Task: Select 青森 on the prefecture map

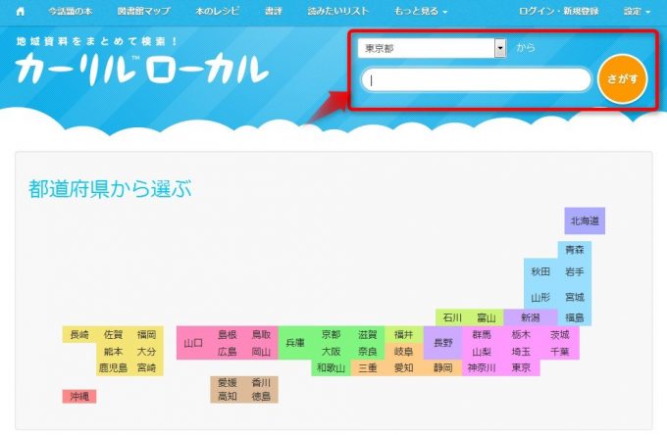Action: pyautogui.click(x=574, y=250)
